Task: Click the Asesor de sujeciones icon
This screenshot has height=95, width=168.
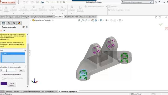Action: click(14, 7)
